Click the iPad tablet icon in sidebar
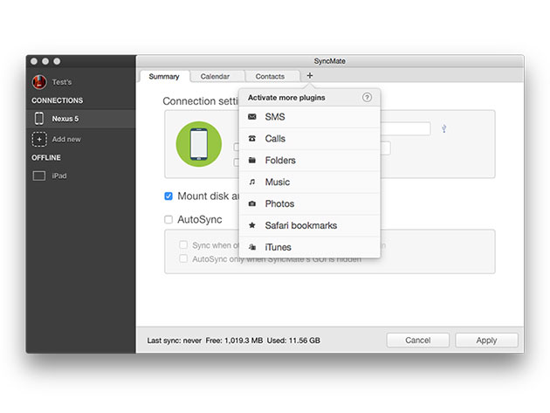Screen dimensions: 550x413 pos(39,176)
